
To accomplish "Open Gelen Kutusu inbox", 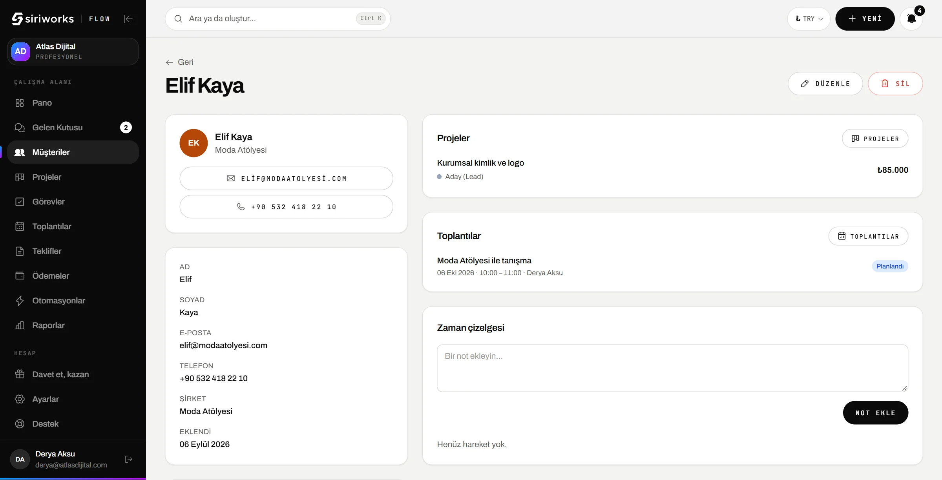I will (x=73, y=128).
